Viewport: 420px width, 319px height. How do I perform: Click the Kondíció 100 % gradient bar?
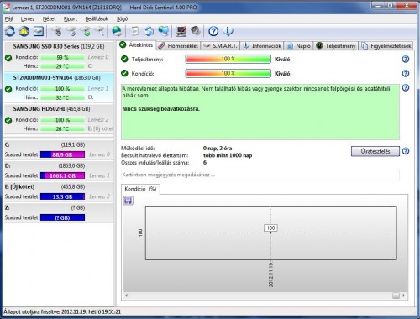(228, 73)
